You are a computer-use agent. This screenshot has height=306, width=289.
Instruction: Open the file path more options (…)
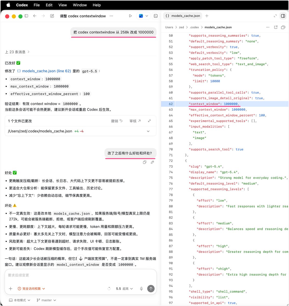[x=268, y=27]
